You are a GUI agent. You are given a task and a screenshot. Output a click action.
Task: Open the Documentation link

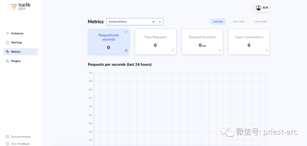pyautogui.click(x=21, y=137)
